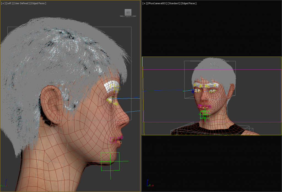Click the ViewCube compass ring
Image resolution: width=282 pixels, height=192 pixels.
click(x=121, y=16)
